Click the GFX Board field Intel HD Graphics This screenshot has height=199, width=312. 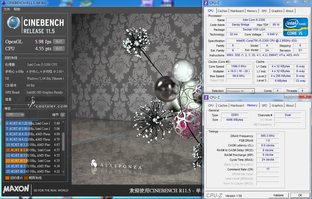[x=45, y=92]
